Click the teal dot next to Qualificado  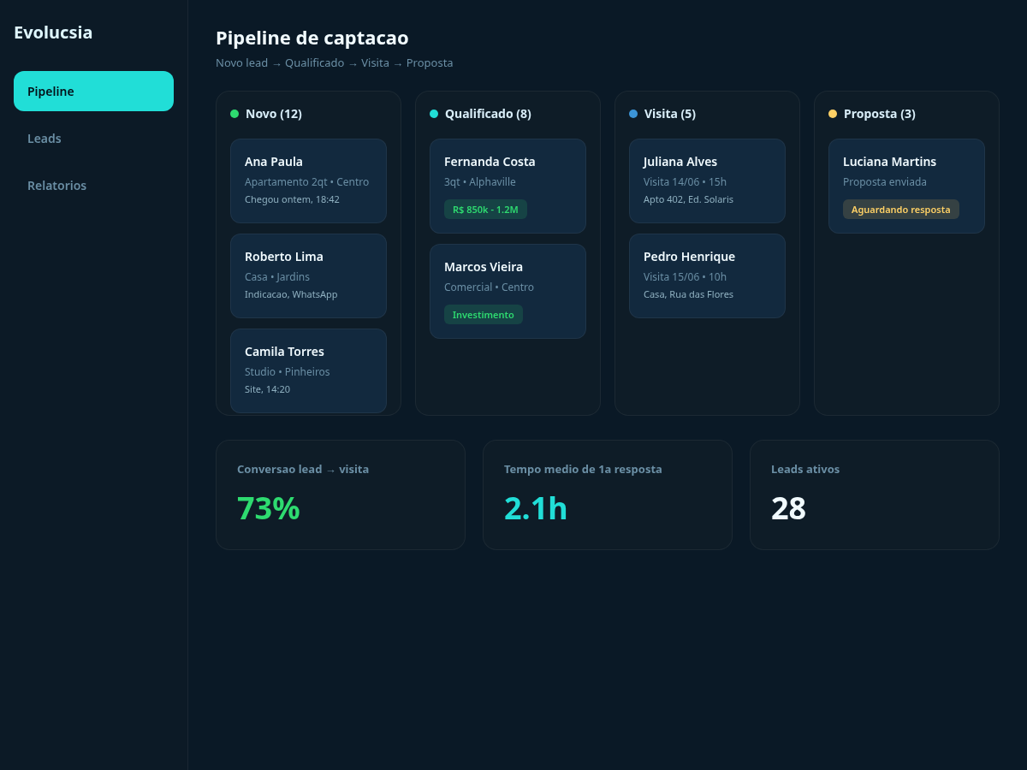(434, 114)
